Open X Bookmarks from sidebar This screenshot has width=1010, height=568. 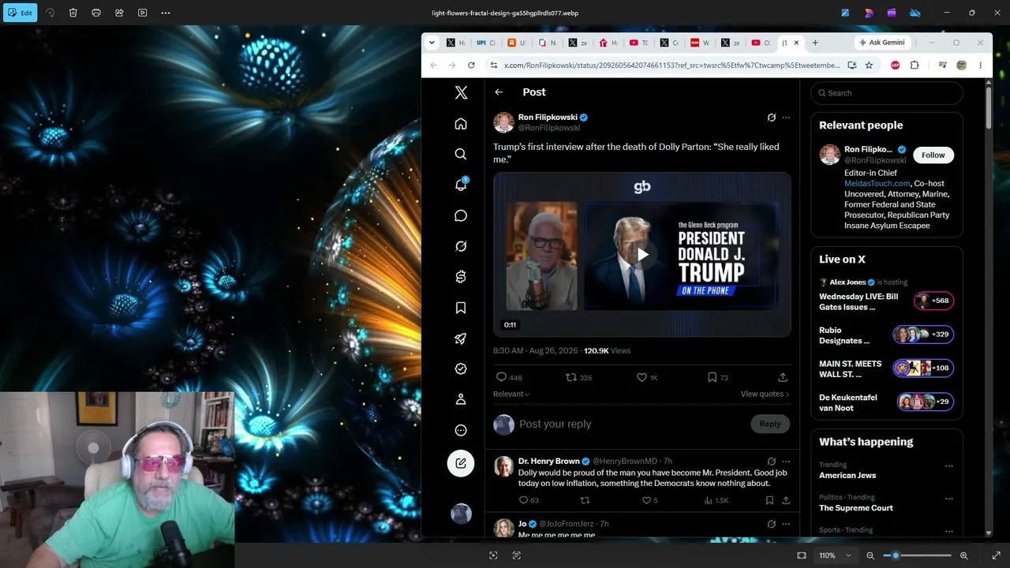point(461,308)
